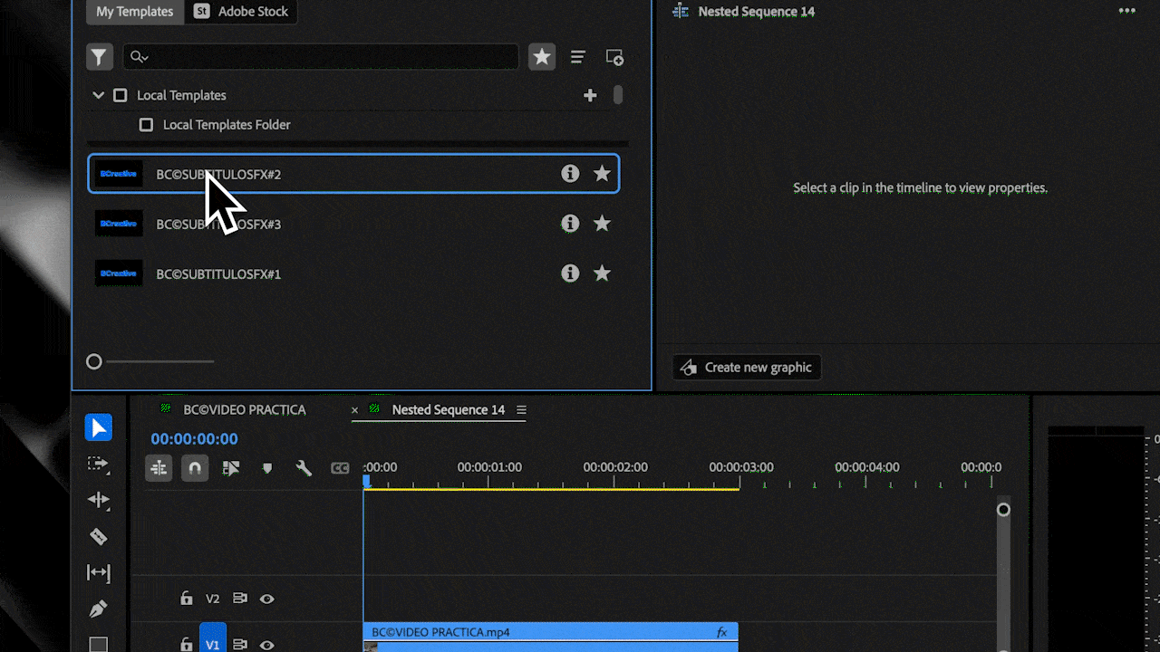Select the Slip tool
Viewport: 1160px width, 652px height.
coord(98,572)
